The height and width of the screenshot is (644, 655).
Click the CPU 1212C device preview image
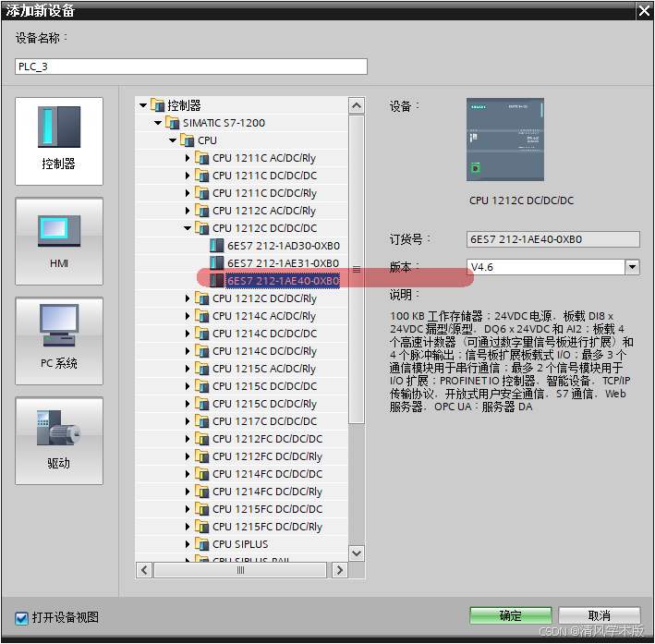point(505,140)
